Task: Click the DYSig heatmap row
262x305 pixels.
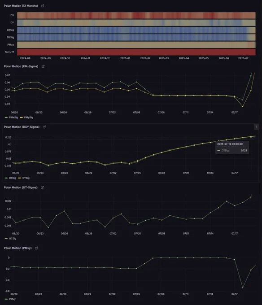Action: (x=136, y=37)
